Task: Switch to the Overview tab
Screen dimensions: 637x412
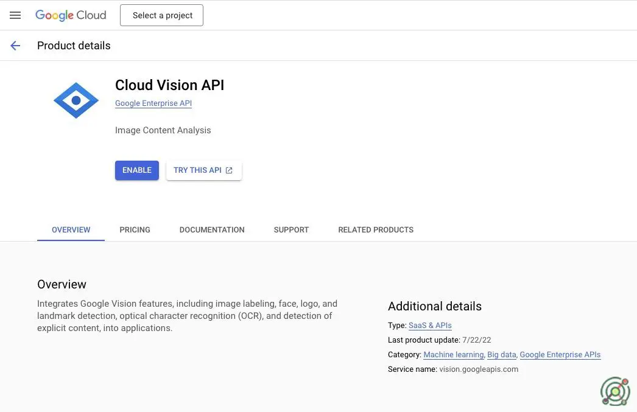Action: click(x=71, y=230)
